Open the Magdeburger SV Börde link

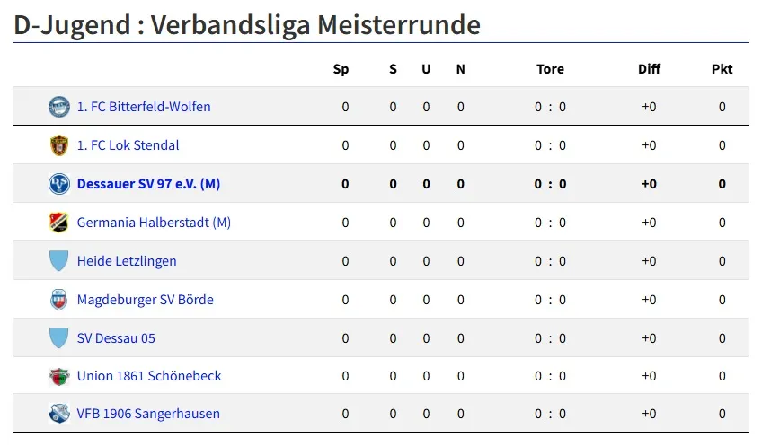point(145,300)
